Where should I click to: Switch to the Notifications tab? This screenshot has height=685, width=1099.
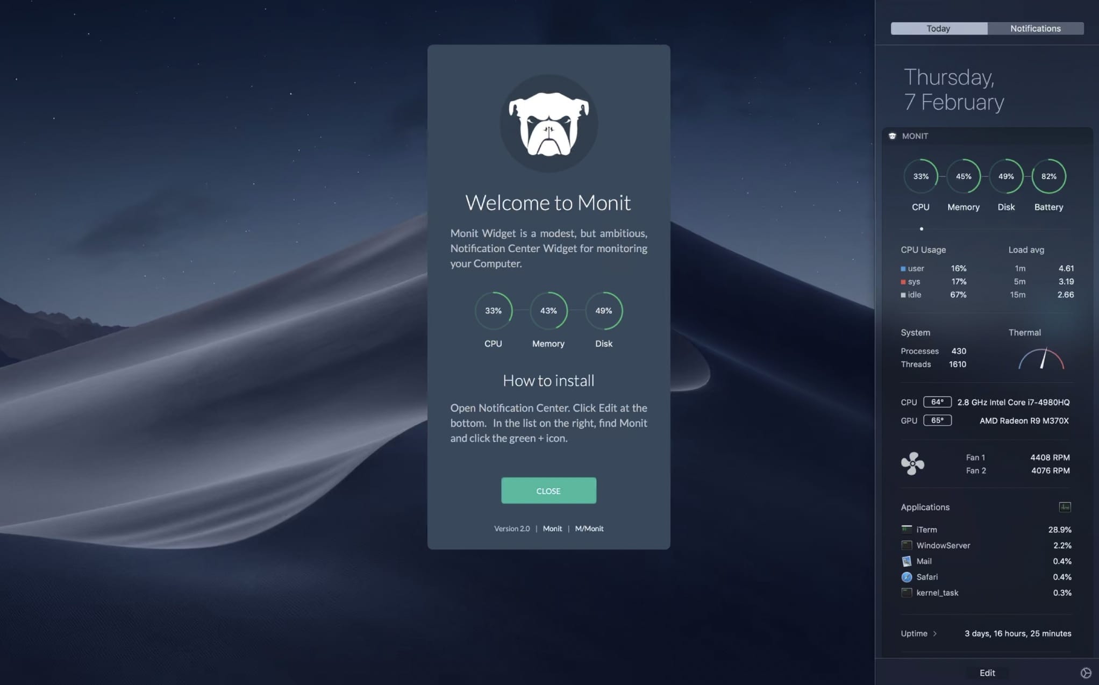1035,28
